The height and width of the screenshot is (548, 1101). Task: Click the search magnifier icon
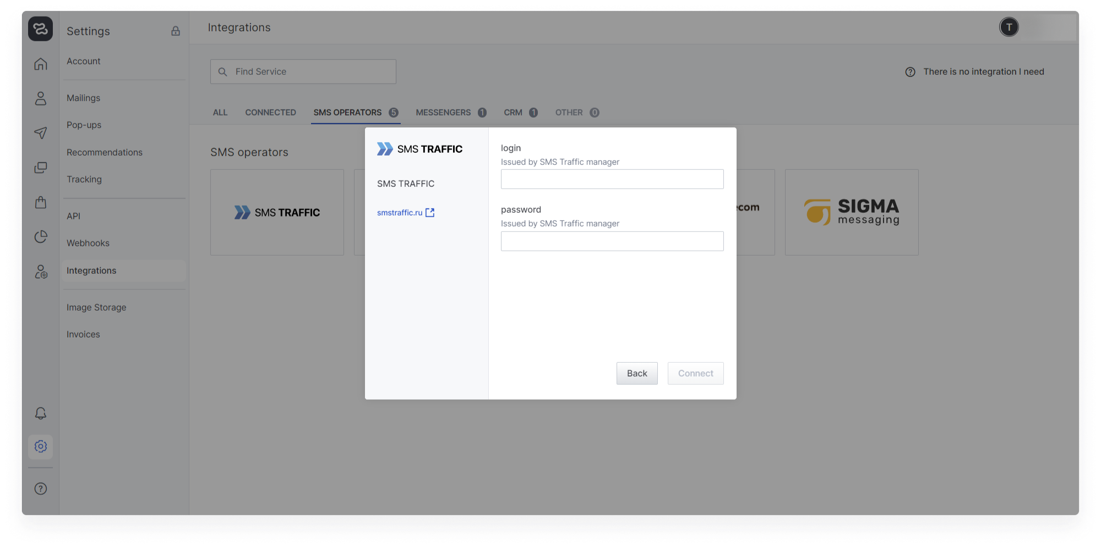coord(223,72)
